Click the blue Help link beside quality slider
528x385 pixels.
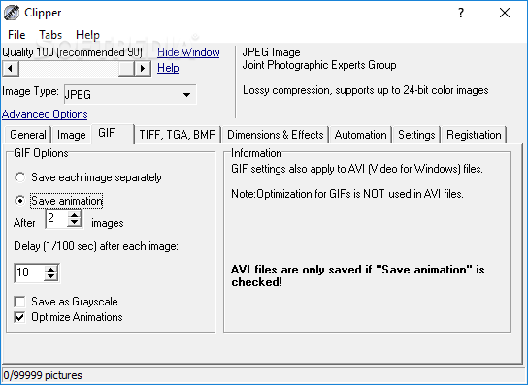[x=168, y=68]
